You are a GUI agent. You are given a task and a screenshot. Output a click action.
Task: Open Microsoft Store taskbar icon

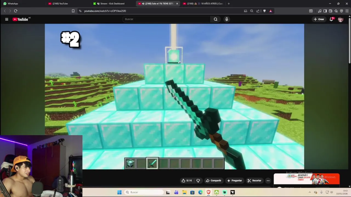pyautogui.click(x=192, y=192)
